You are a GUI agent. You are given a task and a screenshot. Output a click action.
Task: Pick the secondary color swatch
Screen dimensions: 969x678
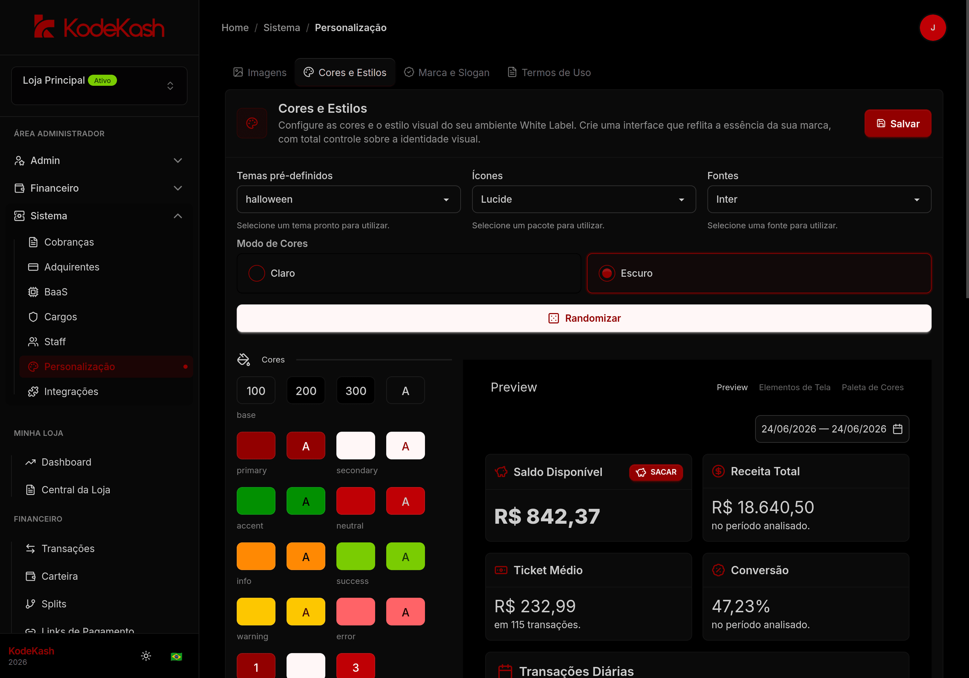click(x=355, y=446)
